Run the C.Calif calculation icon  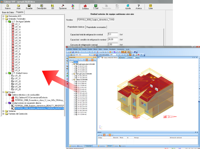(x=96, y=7)
